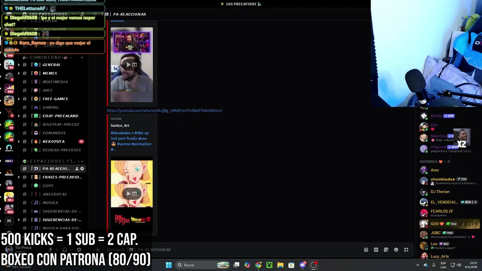The height and width of the screenshot is (271, 482).
Task: Open the youtube.com/shorts link
Action: click(x=164, y=111)
